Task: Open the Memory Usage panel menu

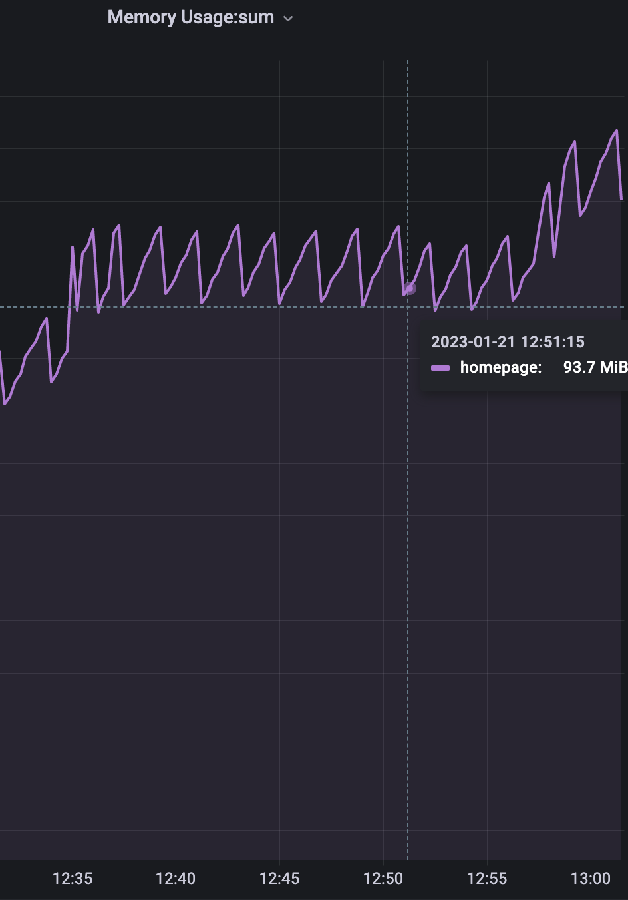Action: pos(288,18)
